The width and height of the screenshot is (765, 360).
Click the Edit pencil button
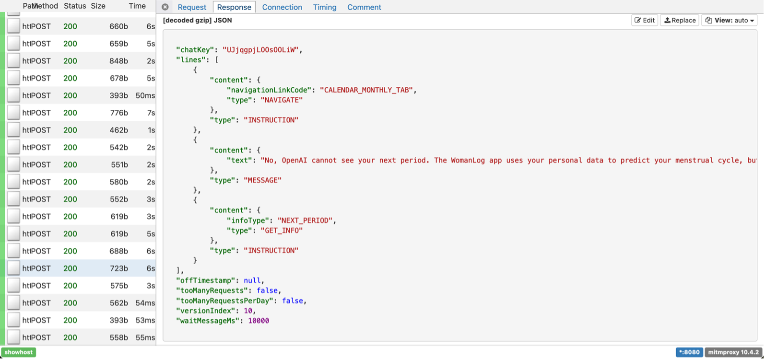click(645, 20)
